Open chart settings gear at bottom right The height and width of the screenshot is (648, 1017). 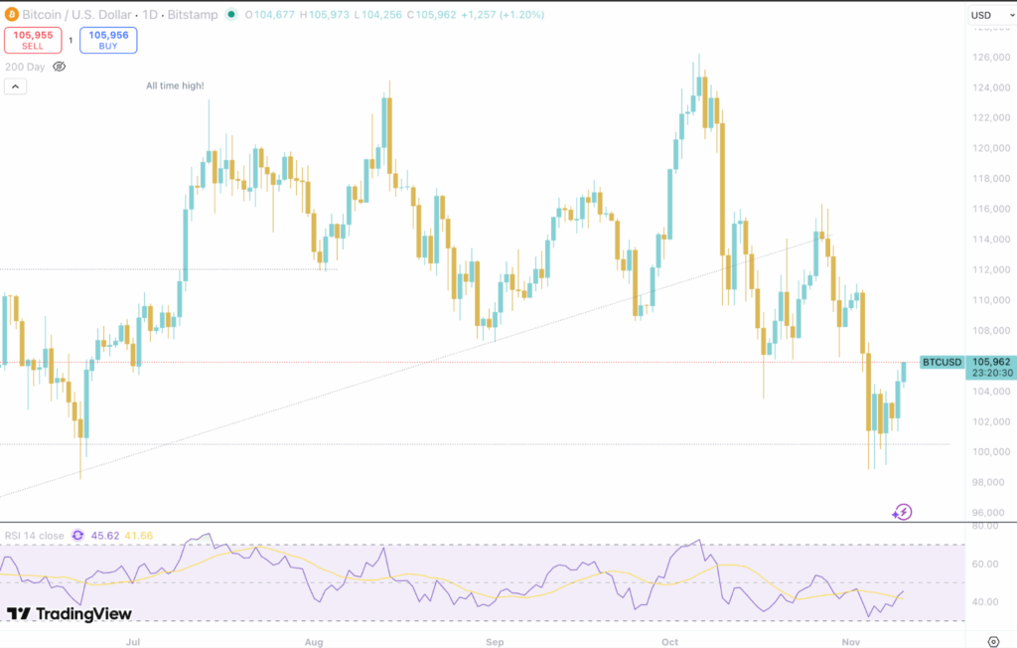(x=993, y=641)
